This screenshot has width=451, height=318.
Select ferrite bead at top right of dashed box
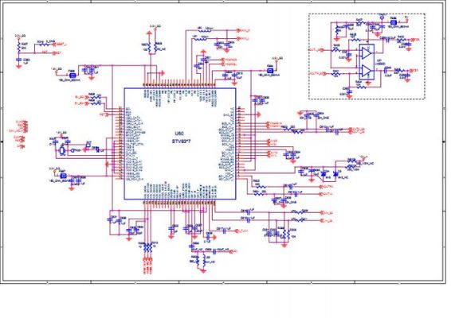point(393,22)
